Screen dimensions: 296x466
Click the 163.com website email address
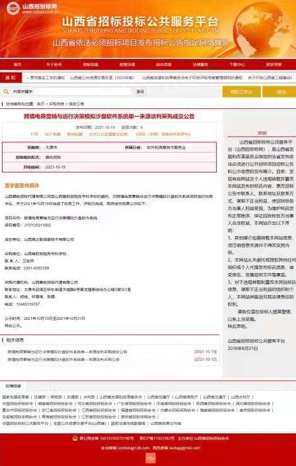point(185,448)
